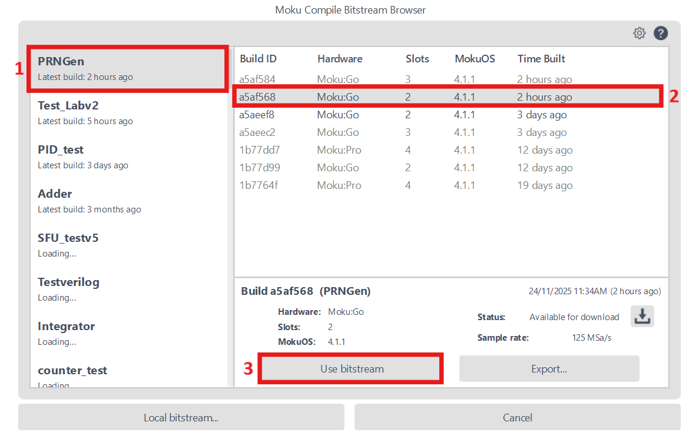This screenshot has height=439, width=699.
Task: Cancel the bitstream browser dialog
Action: pos(517,418)
